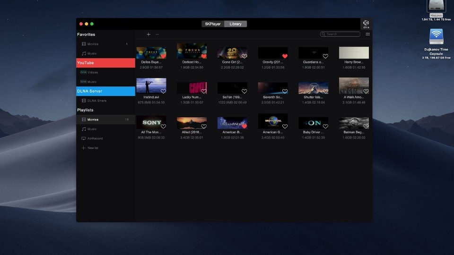The image size is (454, 255).
Task: Unfavorite the American B... heart icon
Action: [244, 127]
